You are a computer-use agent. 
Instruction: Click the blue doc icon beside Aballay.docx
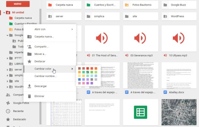[x=165, y=92]
